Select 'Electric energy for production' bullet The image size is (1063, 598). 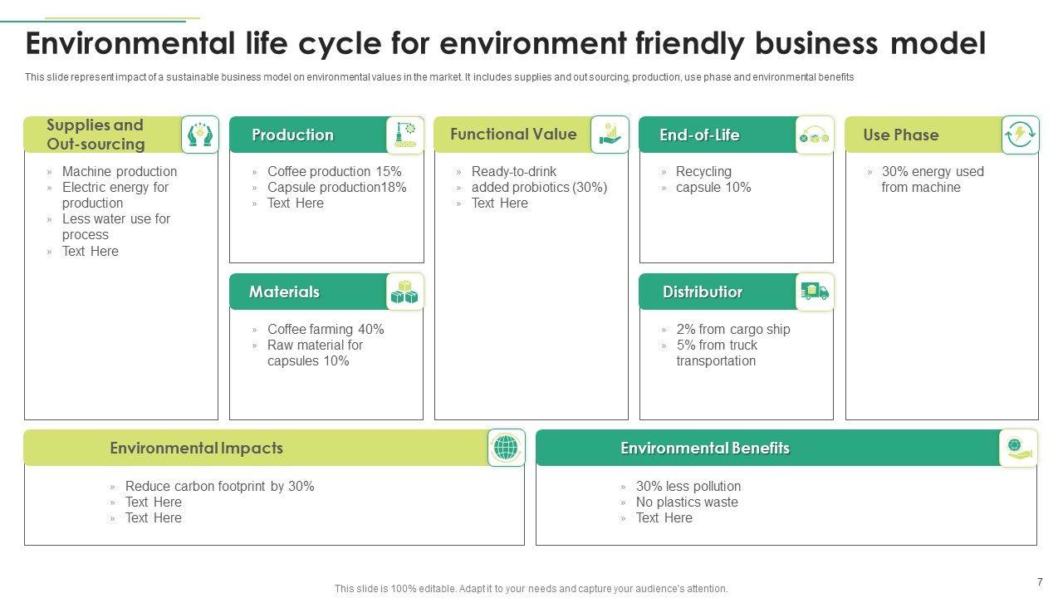click(115, 195)
